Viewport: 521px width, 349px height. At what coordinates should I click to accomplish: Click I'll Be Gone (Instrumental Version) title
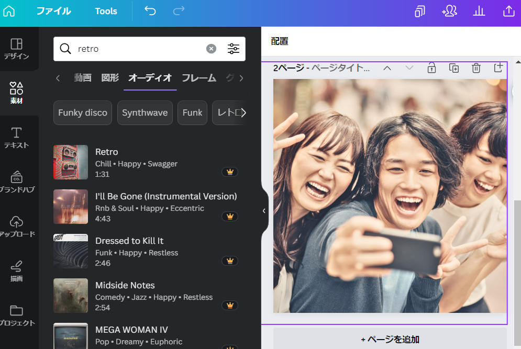(166, 196)
